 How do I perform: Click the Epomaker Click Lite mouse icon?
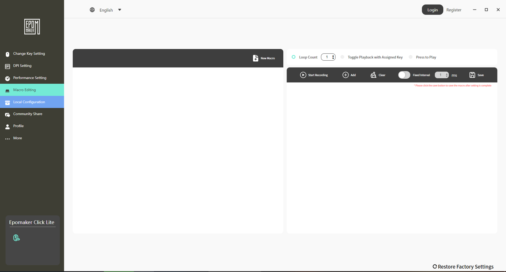pyautogui.click(x=16, y=238)
